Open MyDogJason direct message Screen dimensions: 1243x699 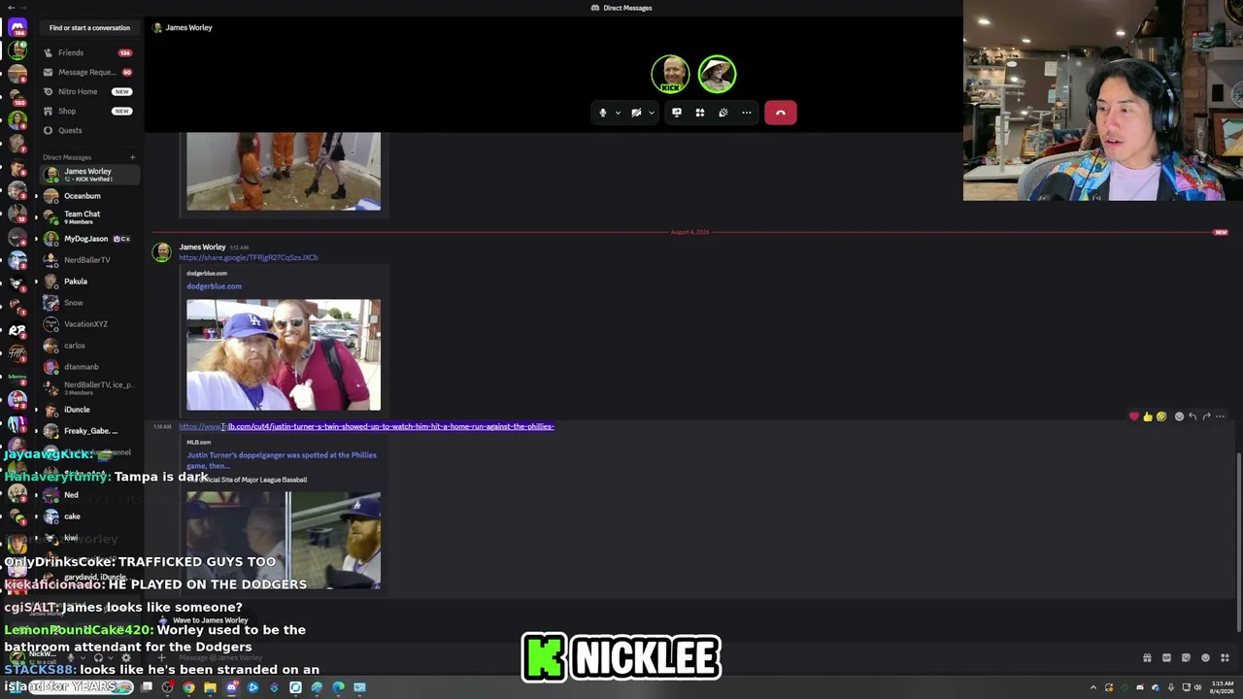(x=89, y=239)
